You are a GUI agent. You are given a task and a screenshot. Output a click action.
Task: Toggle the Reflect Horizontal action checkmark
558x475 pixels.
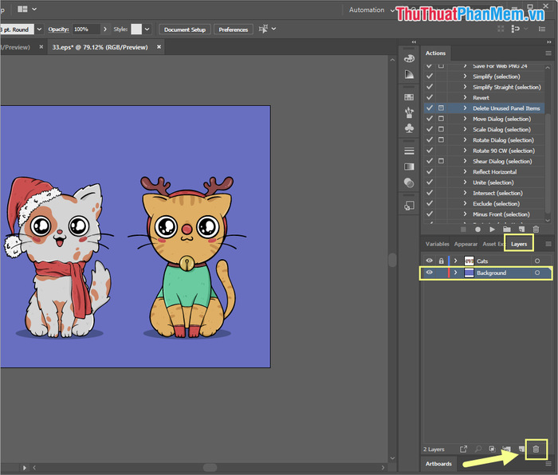coord(430,171)
